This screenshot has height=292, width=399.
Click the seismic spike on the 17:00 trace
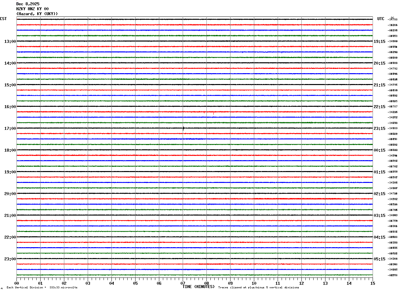[183, 129]
